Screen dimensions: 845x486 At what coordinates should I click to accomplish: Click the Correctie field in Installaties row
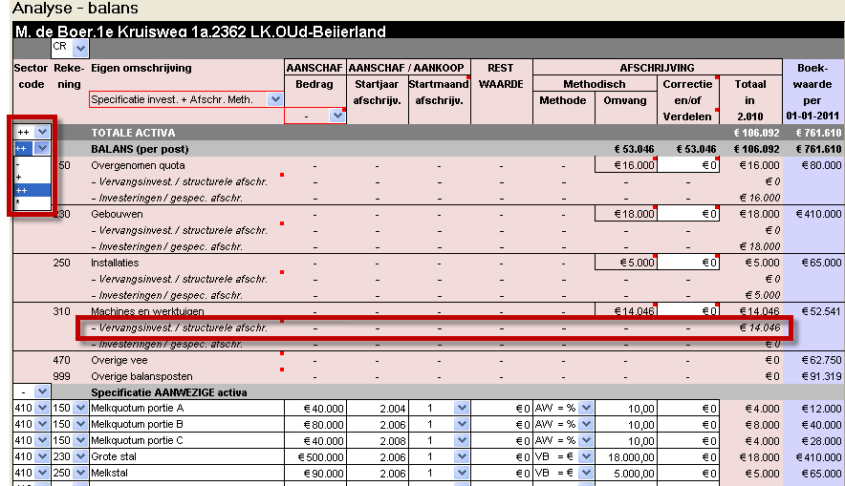(x=687, y=263)
